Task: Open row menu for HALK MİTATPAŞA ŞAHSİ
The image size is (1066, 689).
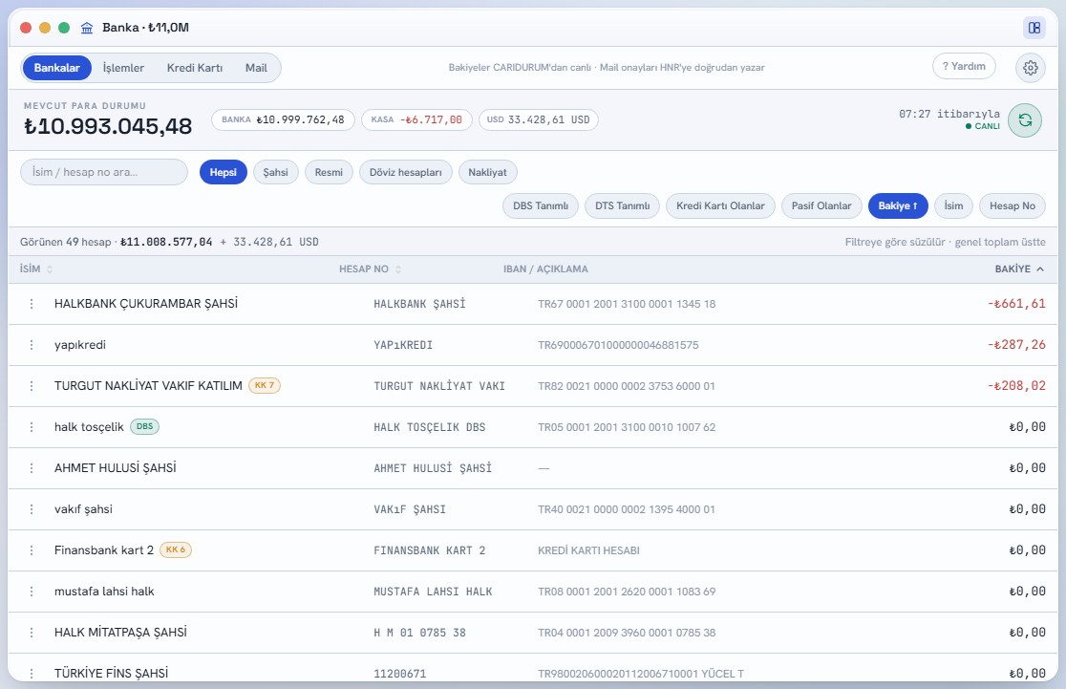Action: [x=32, y=633]
